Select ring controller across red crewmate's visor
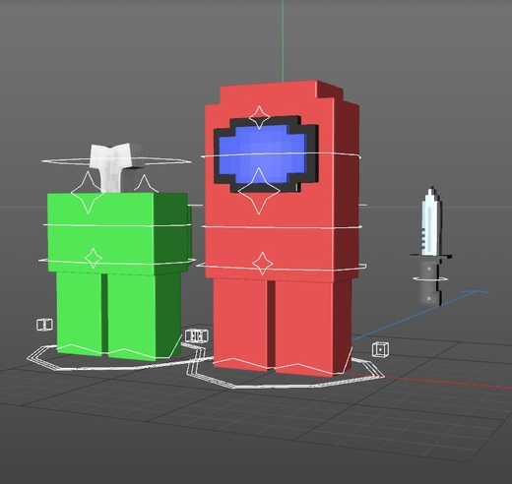The width and height of the screenshot is (512, 484). point(281,155)
